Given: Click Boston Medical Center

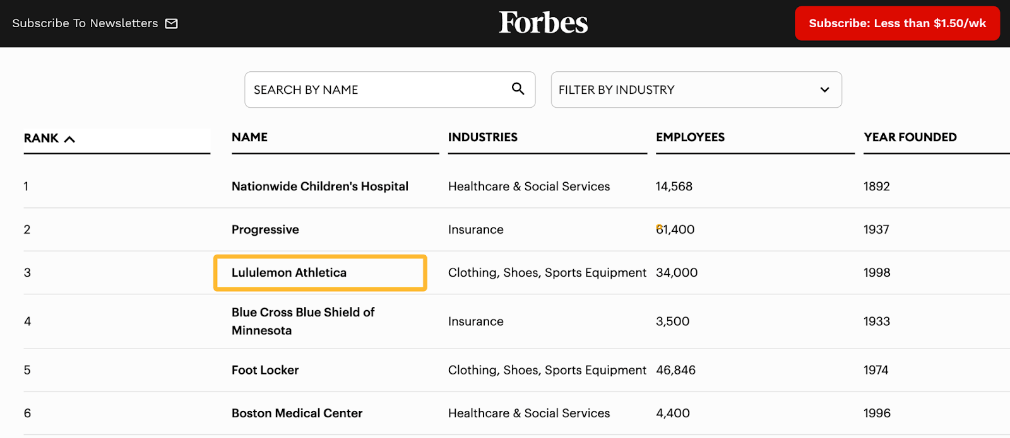Looking at the screenshot, I should tap(297, 413).
